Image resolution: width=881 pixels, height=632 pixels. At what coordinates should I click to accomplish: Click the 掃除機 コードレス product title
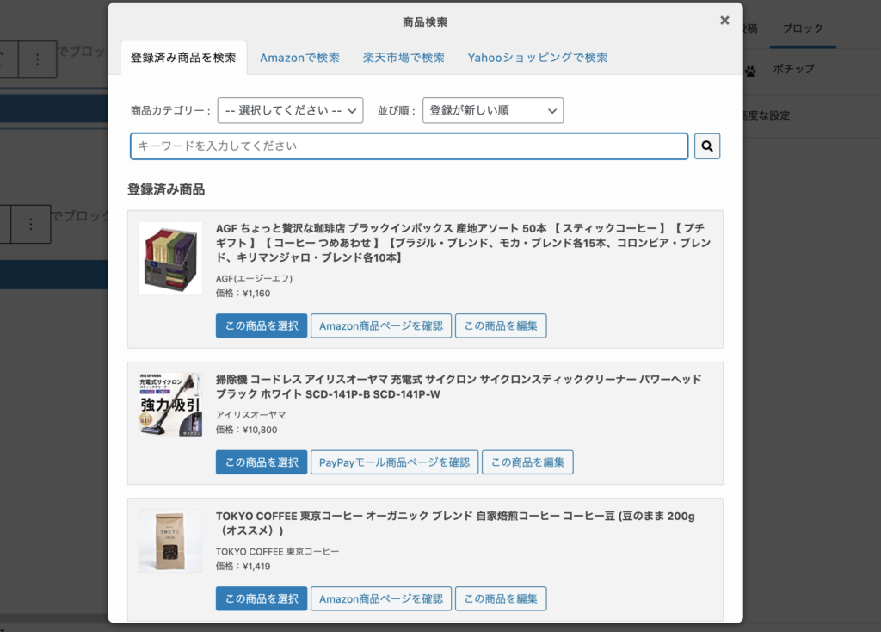pyautogui.click(x=459, y=387)
